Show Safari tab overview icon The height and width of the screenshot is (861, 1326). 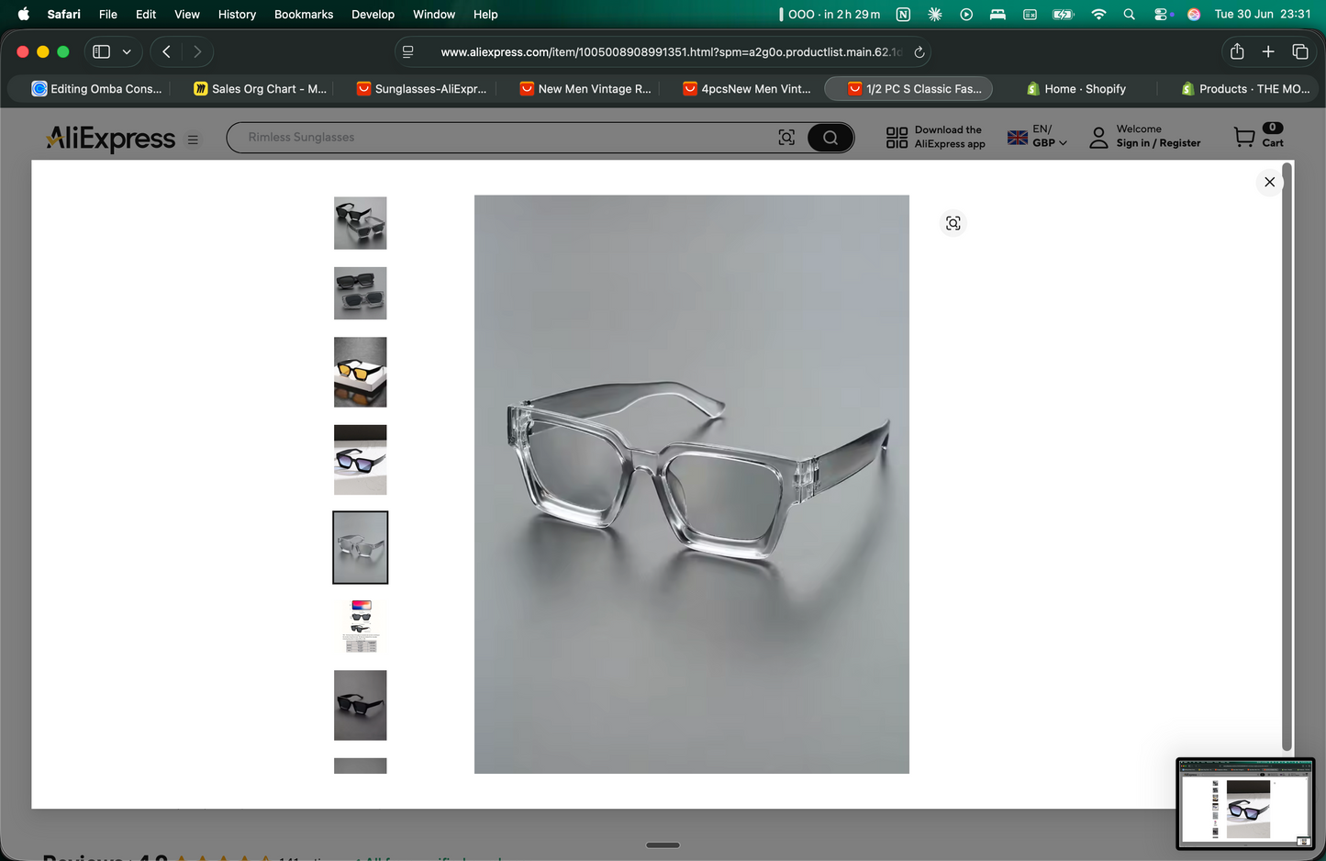coord(1299,51)
